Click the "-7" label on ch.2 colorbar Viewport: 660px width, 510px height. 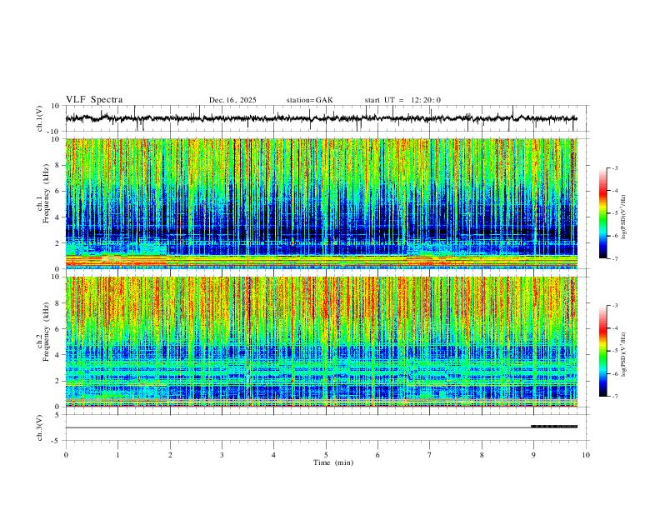(615, 397)
